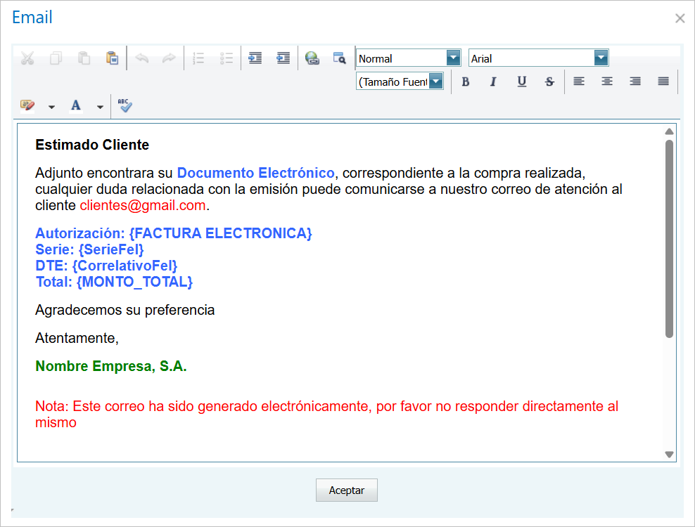Click the Paste from Word icon

[113, 58]
